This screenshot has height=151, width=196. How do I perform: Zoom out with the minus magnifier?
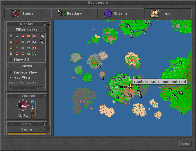pyautogui.click(x=20, y=116)
